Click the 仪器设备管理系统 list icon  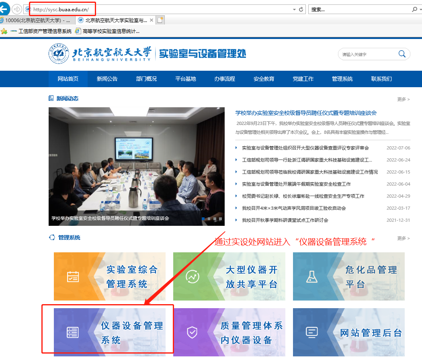73,332
